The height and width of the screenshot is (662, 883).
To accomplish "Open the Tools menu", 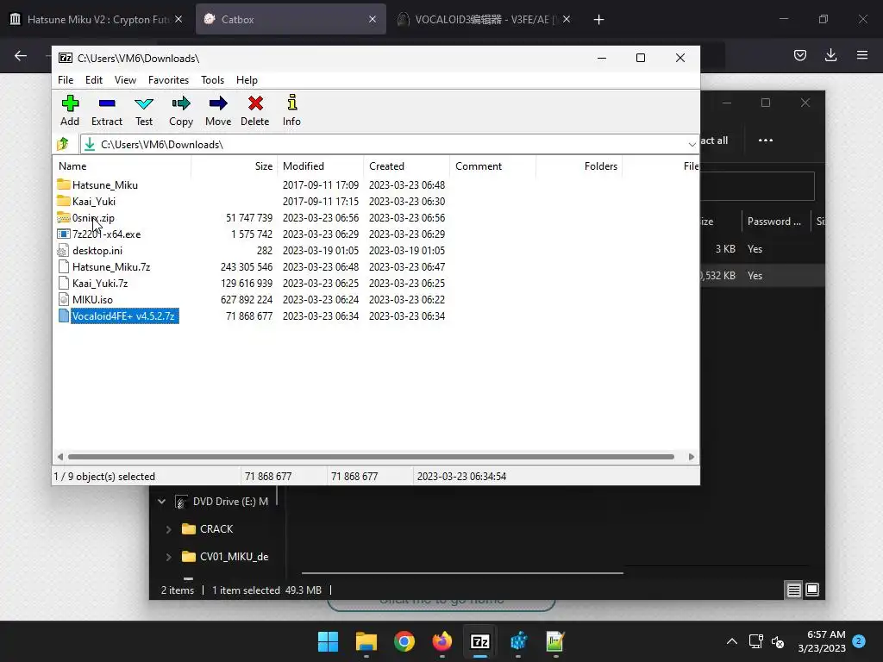I will [x=212, y=80].
